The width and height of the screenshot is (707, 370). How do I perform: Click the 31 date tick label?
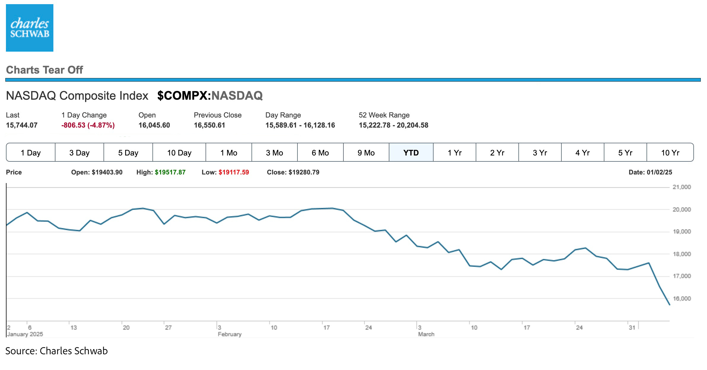pos(632,328)
